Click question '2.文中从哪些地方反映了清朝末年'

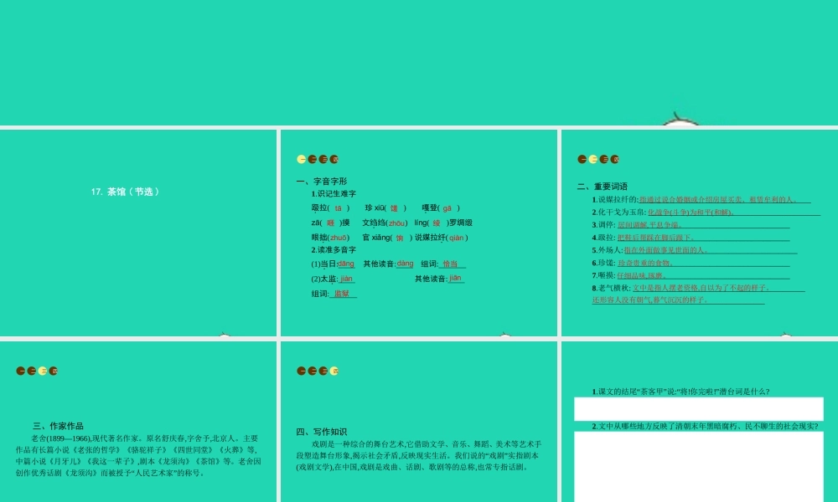coord(705,426)
